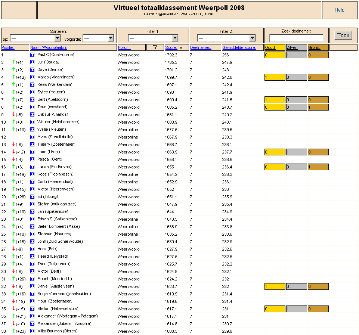This screenshot has width=359, height=335.
Task: Click the blue icon next to Lucas (Eindhoven)
Action: pos(32,167)
